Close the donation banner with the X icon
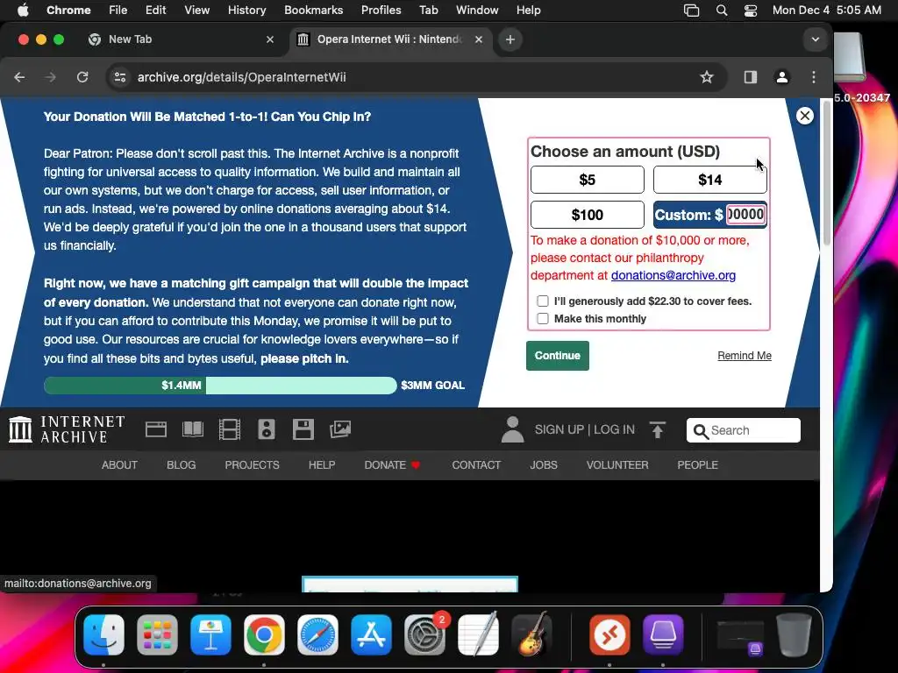This screenshot has width=898, height=673. click(805, 116)
